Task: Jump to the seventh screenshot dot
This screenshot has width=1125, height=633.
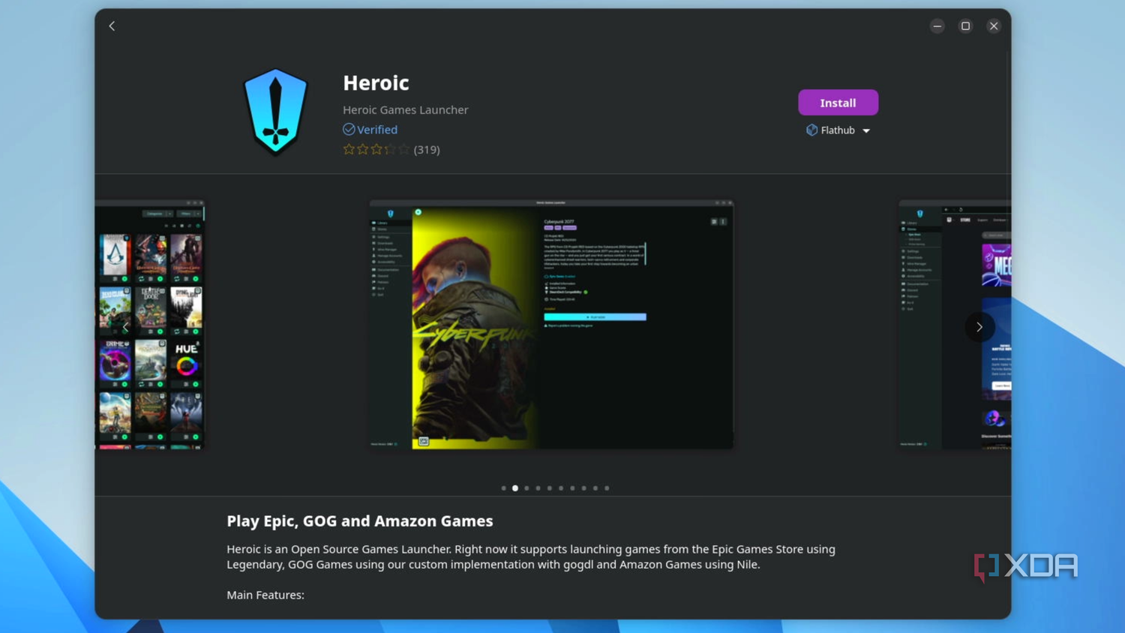Action: tap(572, 488)
